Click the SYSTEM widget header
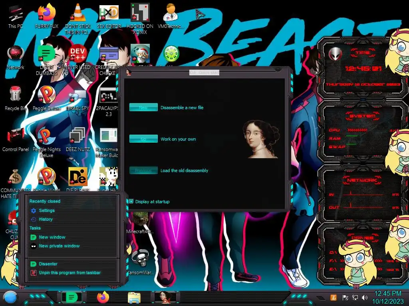The width and height of the screenshot is (409, 306). [363, 116]
